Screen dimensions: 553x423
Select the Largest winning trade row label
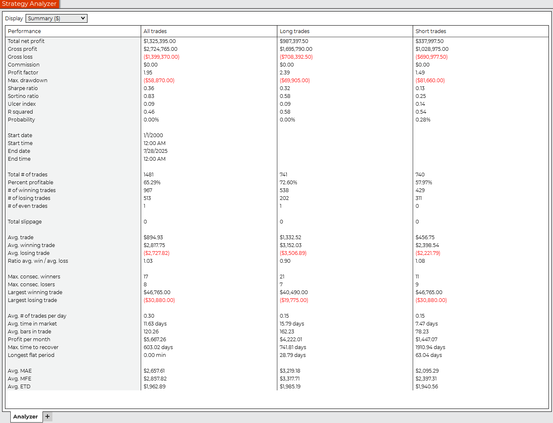pyautogui.click(x=35, y=292)
